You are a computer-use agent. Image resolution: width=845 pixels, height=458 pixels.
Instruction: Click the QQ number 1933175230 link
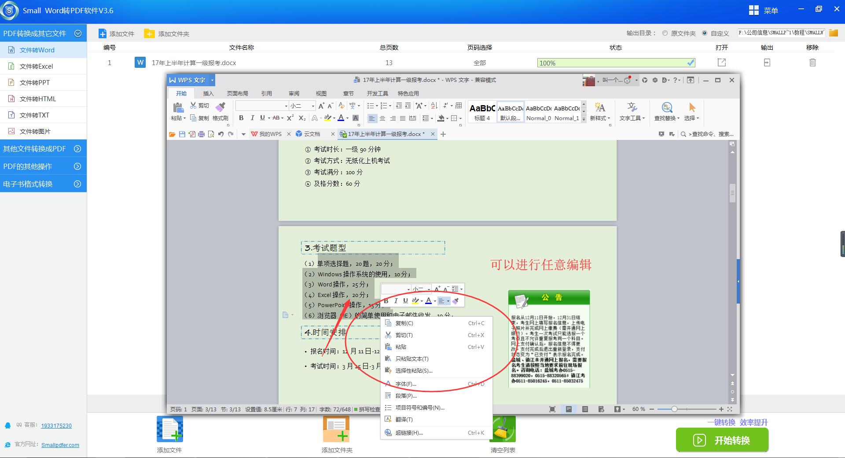56,425
